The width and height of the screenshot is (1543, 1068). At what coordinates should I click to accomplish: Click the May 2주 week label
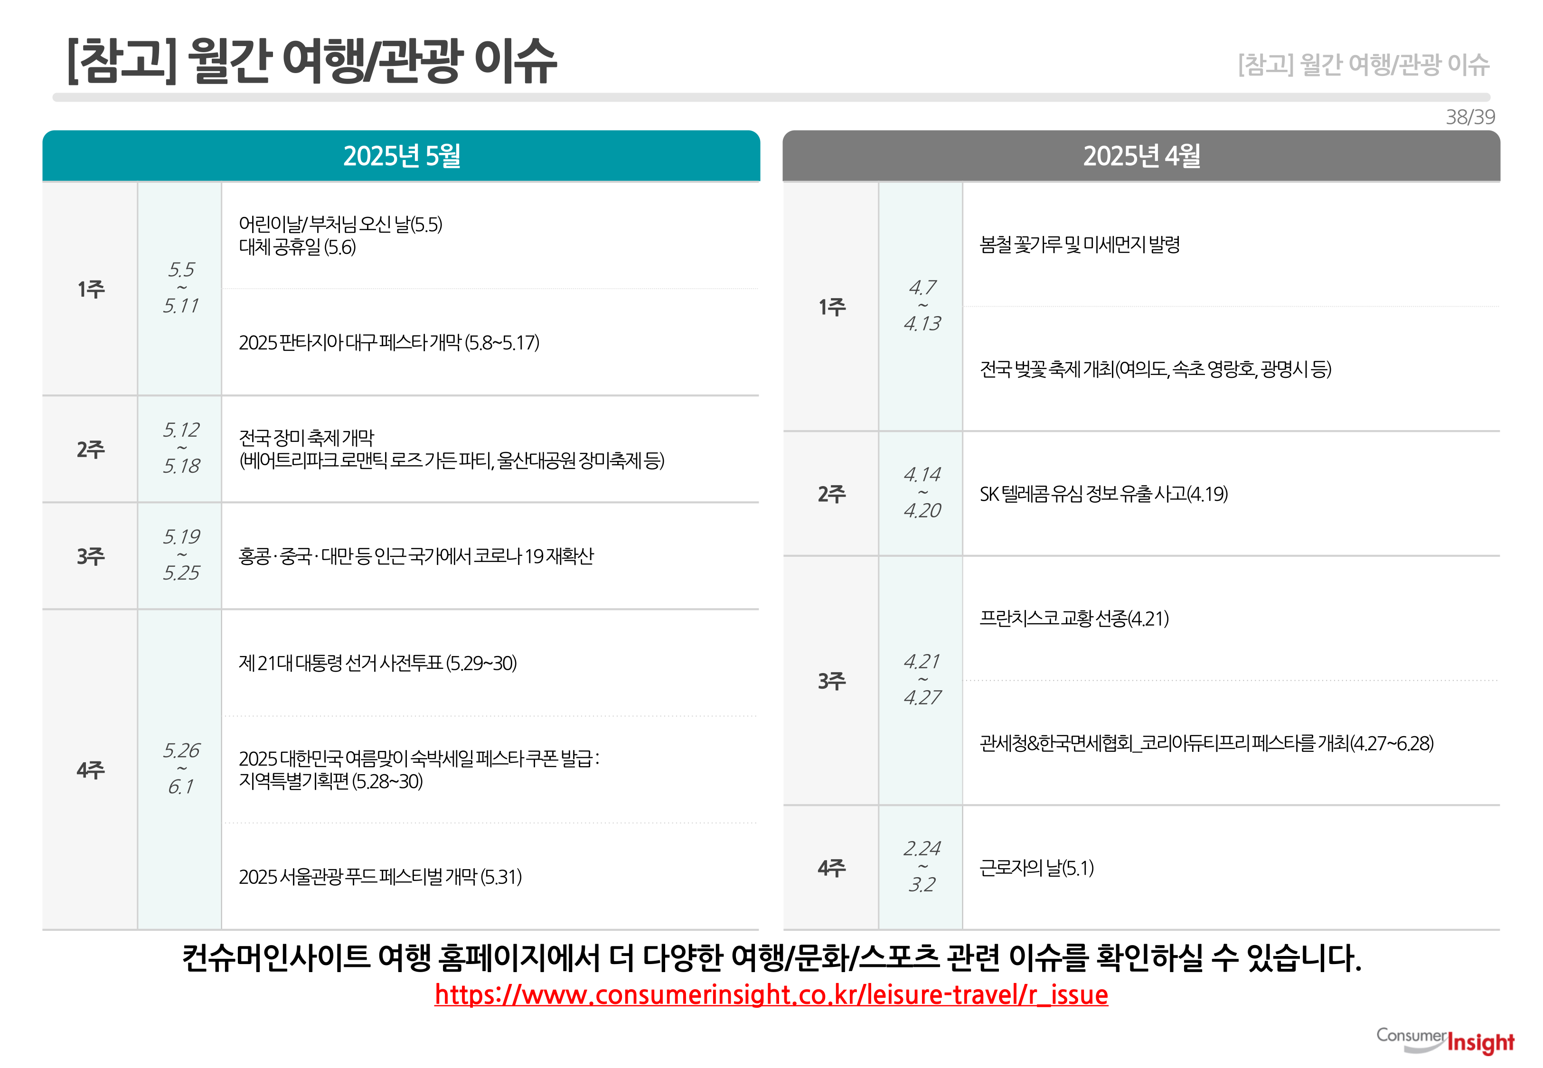pyautogui.click(x=90, y=449)
